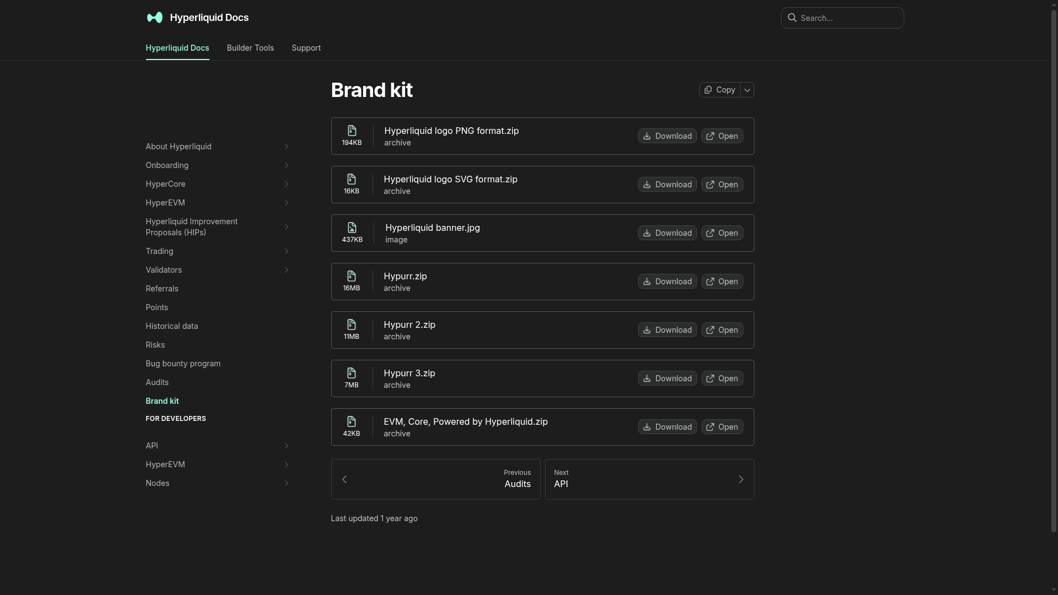This screenshot has height=595, width=1058.
Task: Open the Referrals page
Action: click(162, 289)
